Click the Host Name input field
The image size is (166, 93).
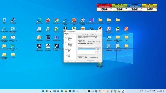point(86,39)
